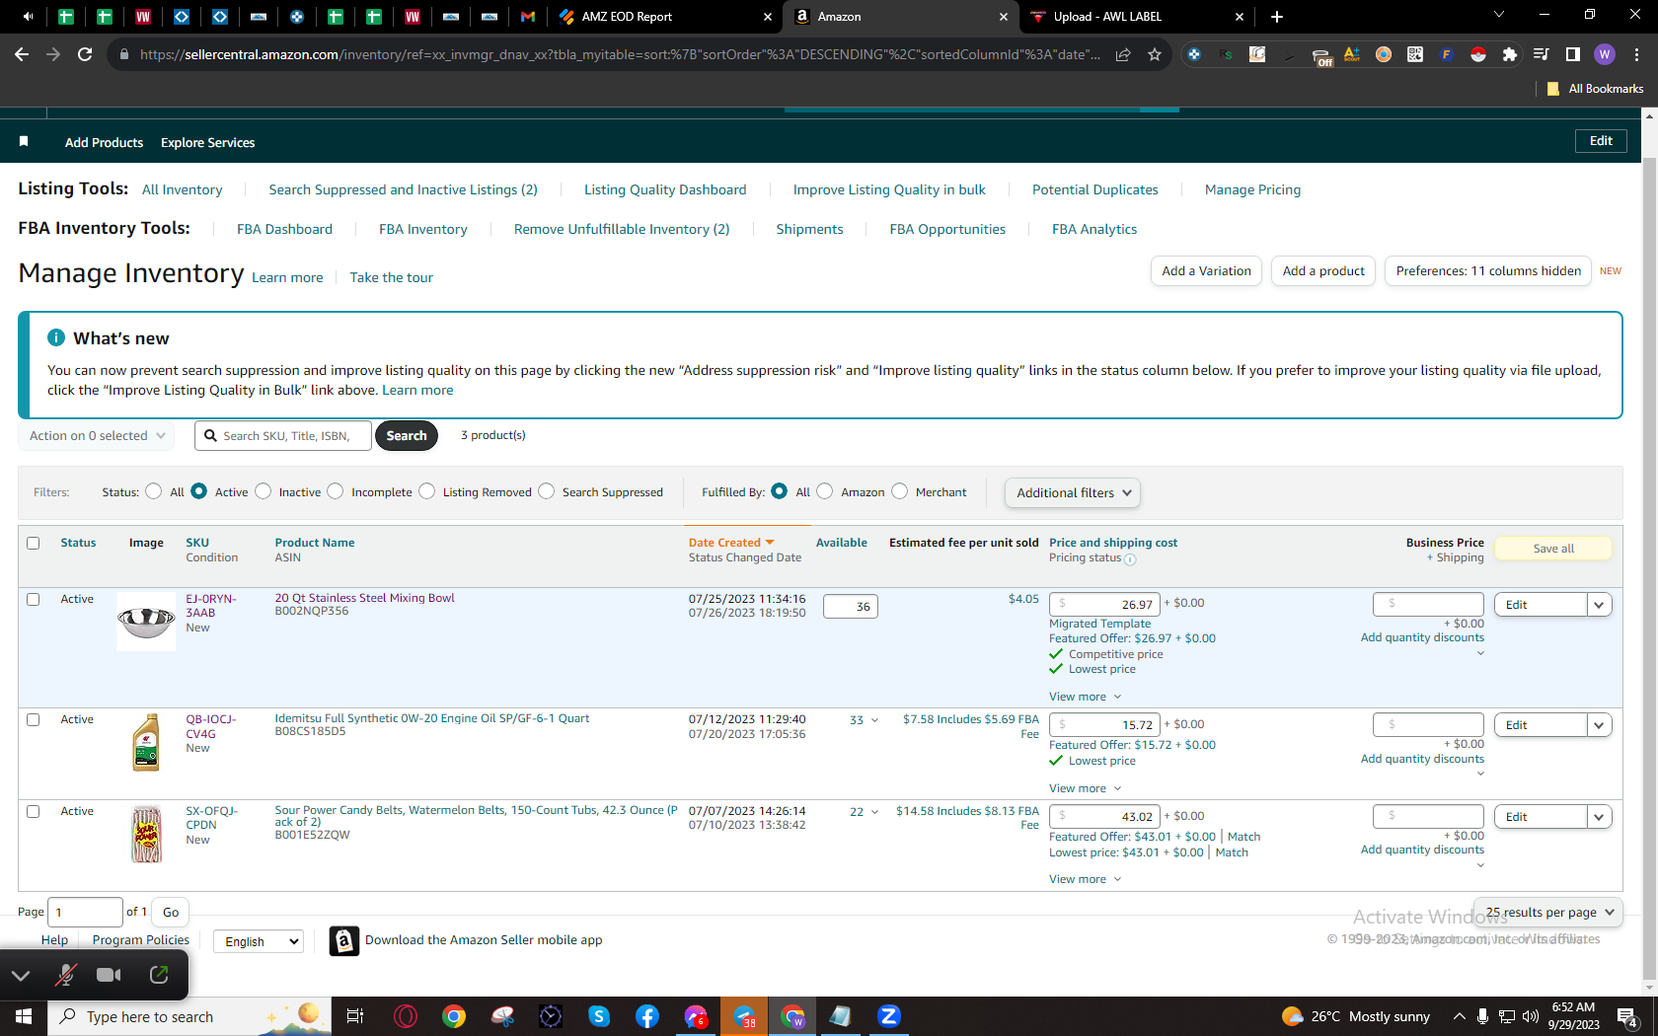Click the Mixing Bowl product thumbnail
The image size is (1658, 1036).
click(x=146, y=622)
